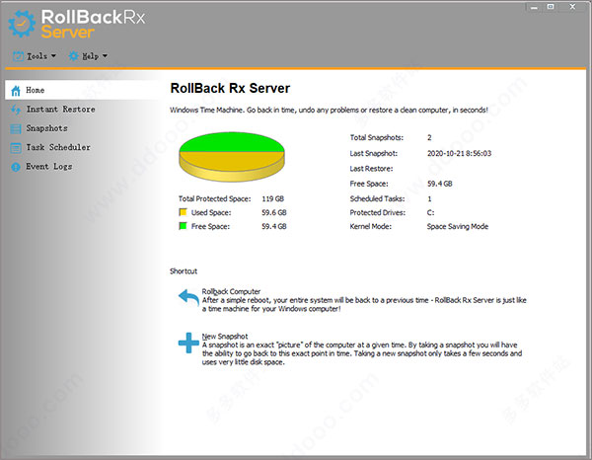Select the Home sidebar item
The image size is (592, 460).
(x=82, y=90)
